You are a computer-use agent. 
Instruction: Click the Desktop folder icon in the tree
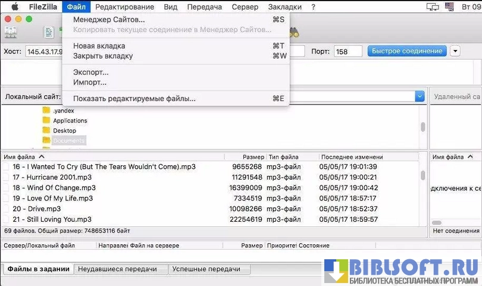tap(46, 131)
